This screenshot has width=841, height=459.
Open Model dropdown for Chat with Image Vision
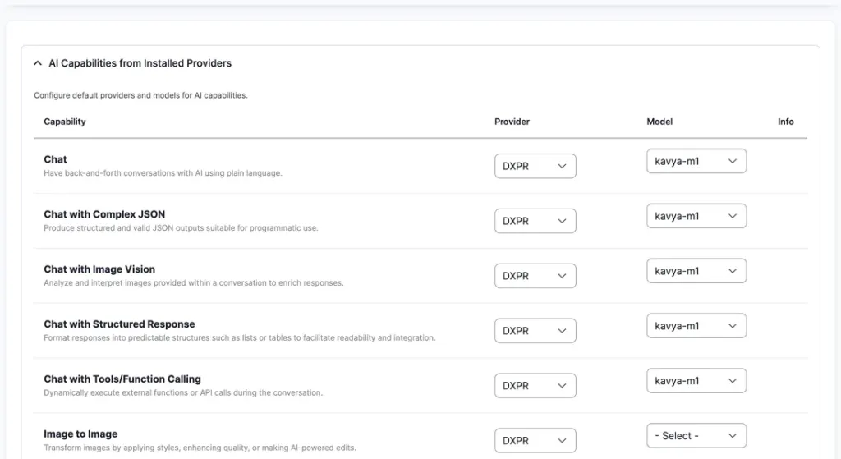pos(696,271)
